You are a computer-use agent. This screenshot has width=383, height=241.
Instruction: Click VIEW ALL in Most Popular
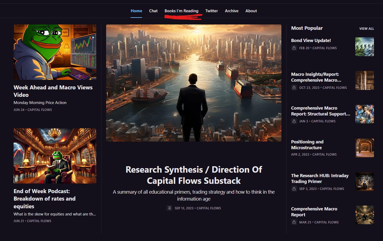coord(367,28)
